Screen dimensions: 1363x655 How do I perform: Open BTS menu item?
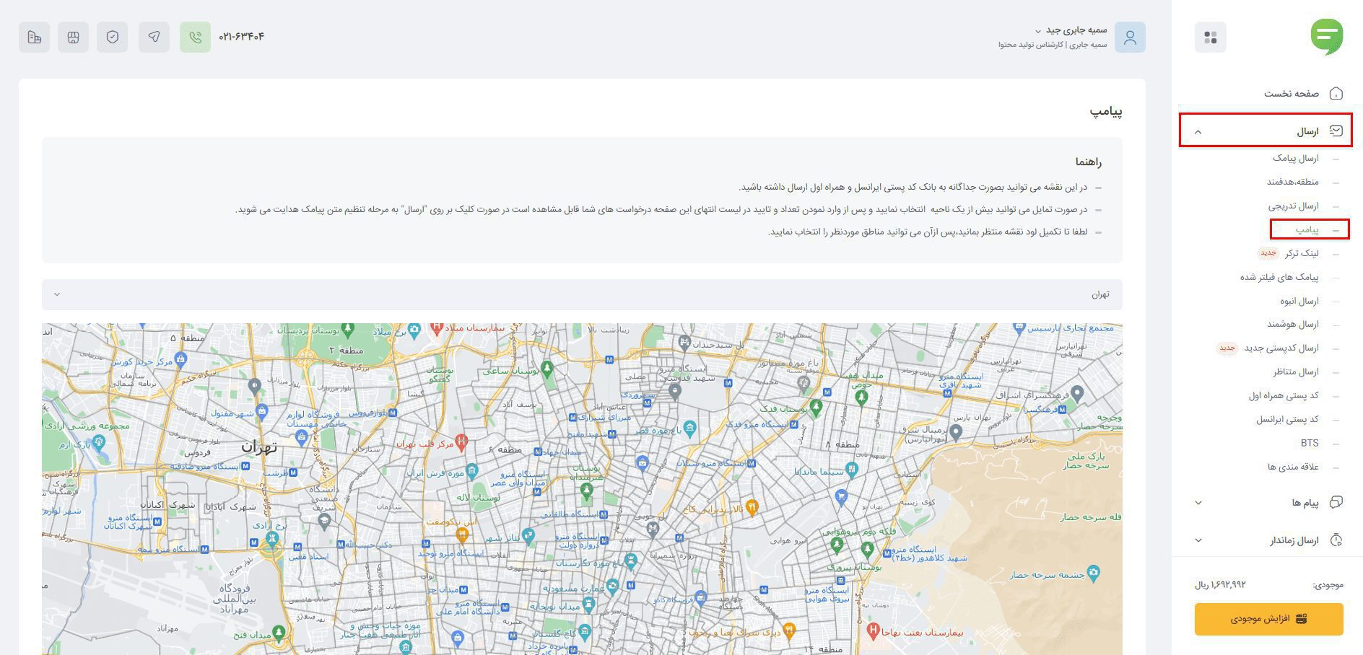(x=1310, y=443)
